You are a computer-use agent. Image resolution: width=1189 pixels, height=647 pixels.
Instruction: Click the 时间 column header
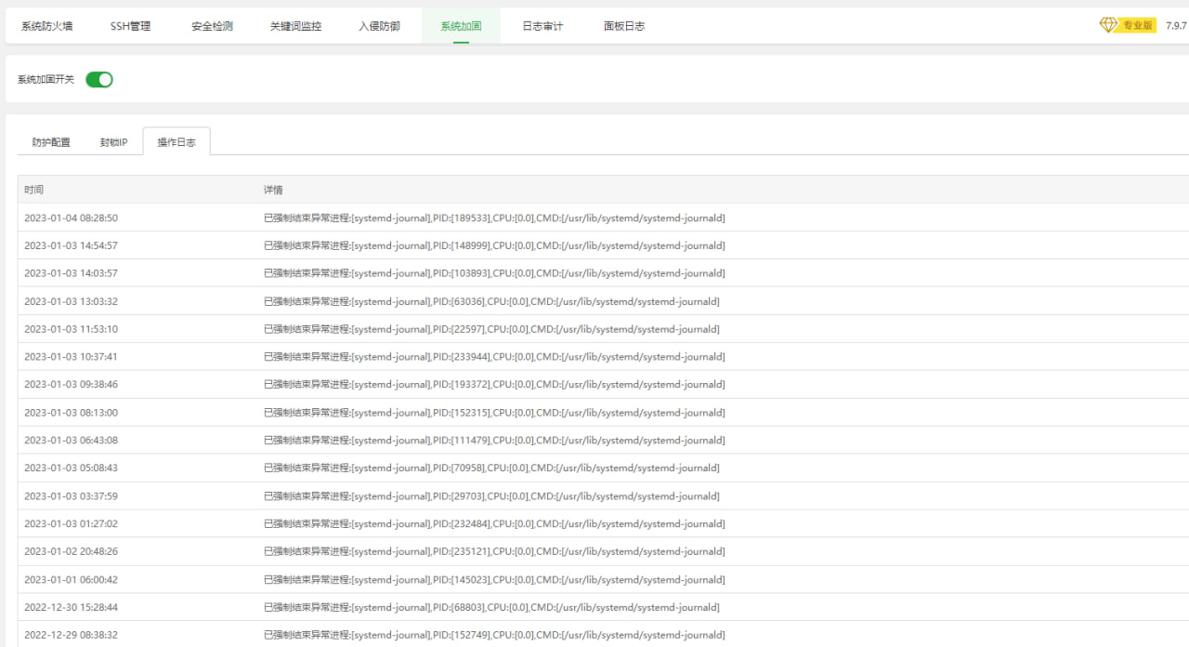click(33, 190)
